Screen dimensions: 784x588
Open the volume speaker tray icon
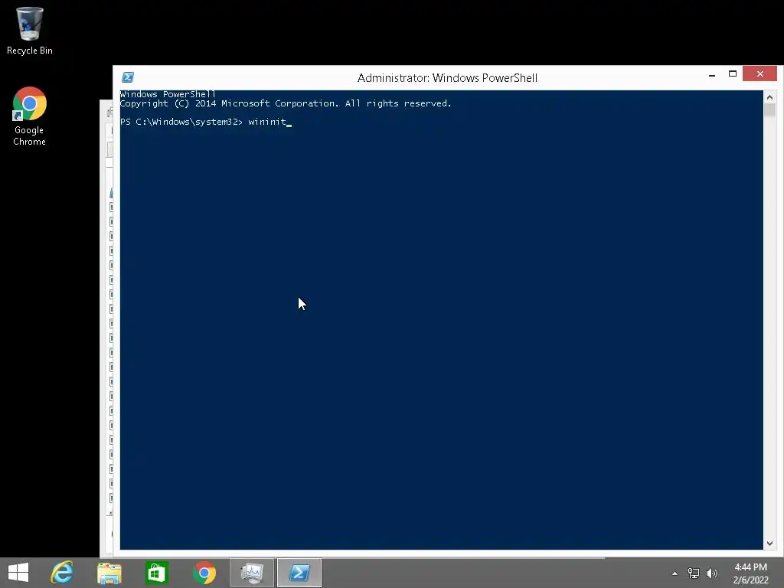712,573
